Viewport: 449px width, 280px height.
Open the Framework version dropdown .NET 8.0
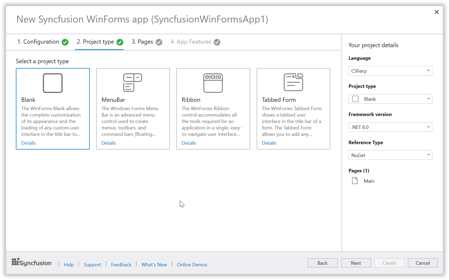click(390, 127)
